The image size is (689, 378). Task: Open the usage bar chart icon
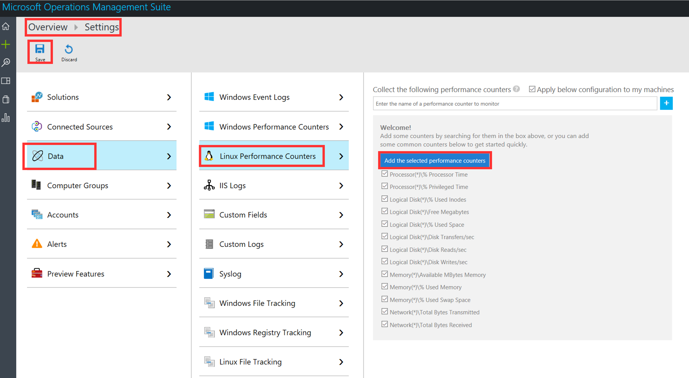tap(6, 117)
